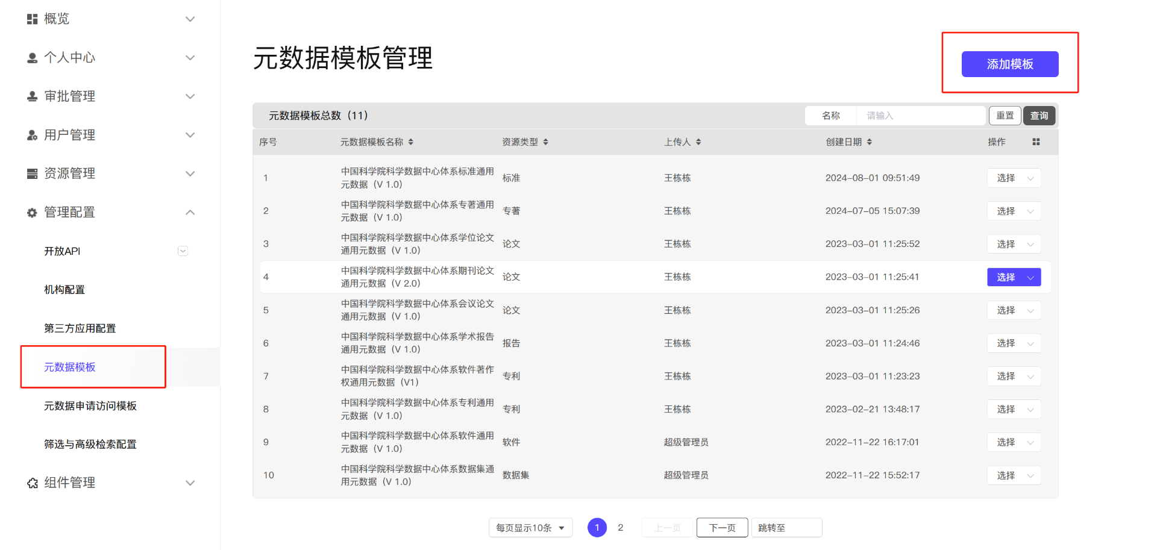Viewport: 1157px width, 550px height.
Task: Click the 软件著作权 template name in row 7
Action: 418,376
